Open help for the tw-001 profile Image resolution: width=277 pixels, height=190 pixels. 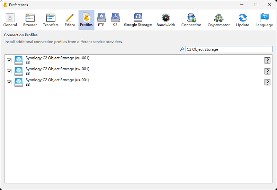(267, 72)
